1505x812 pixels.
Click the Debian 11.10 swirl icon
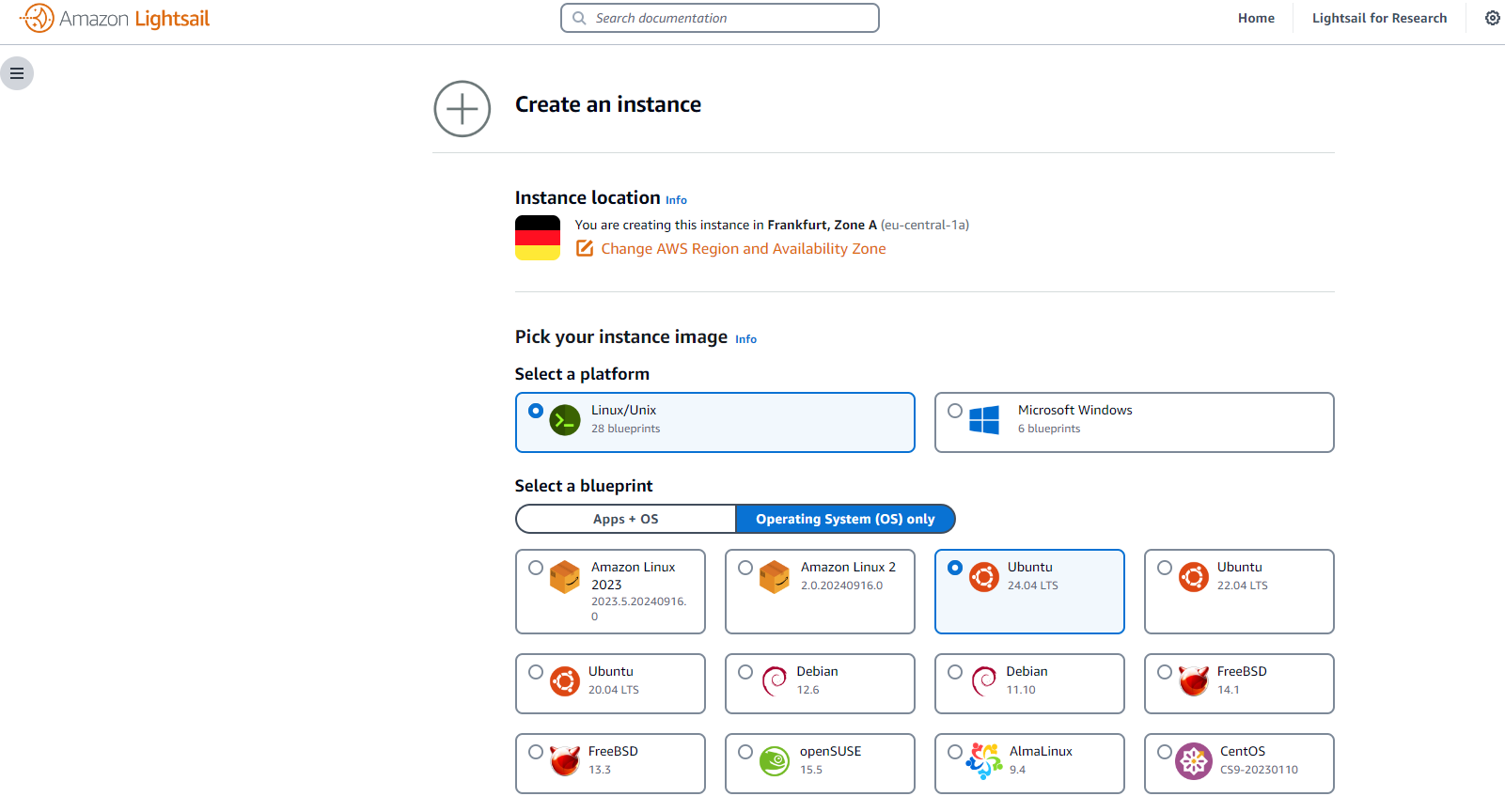[983, 681]
